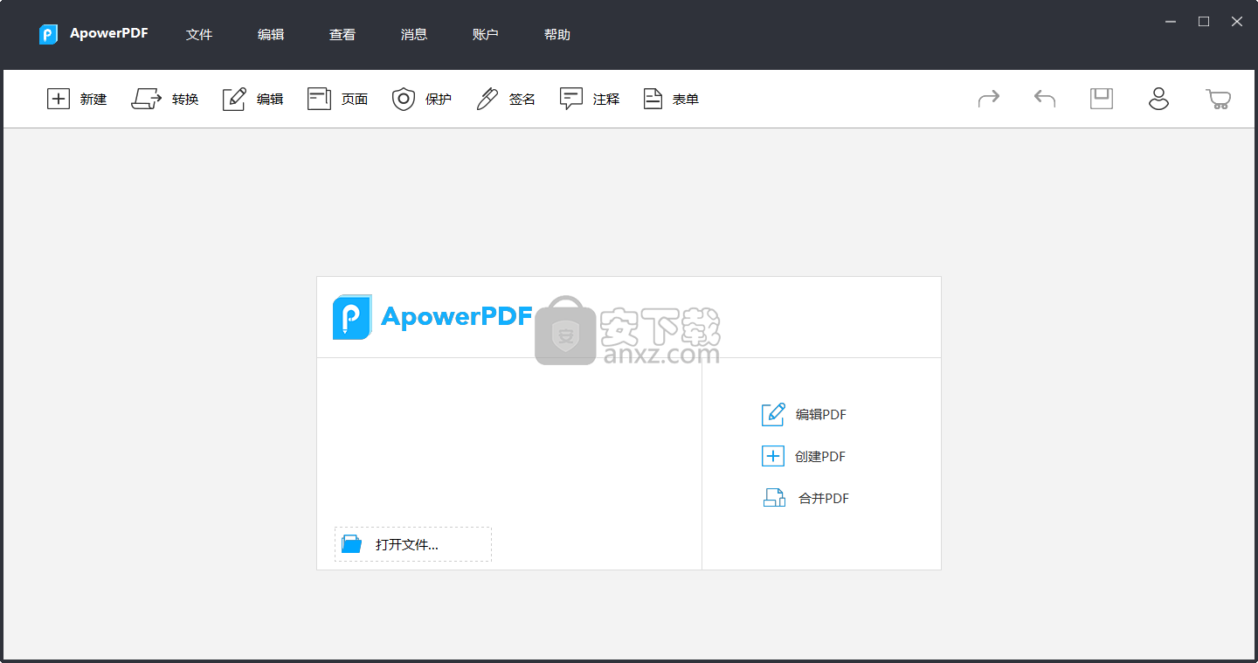
Task: Click the save floppy disk icon
Action: pos(1102,98)
